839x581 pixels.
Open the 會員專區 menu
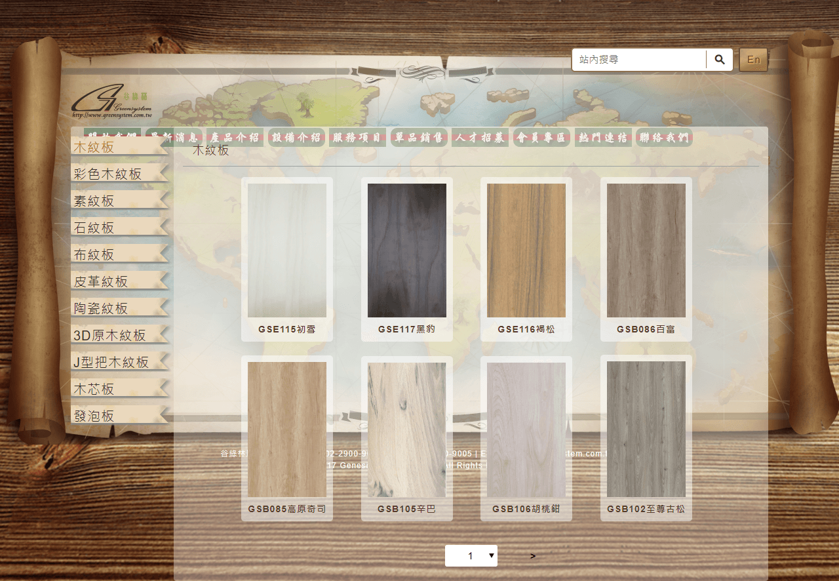click(x=541, y=138)
